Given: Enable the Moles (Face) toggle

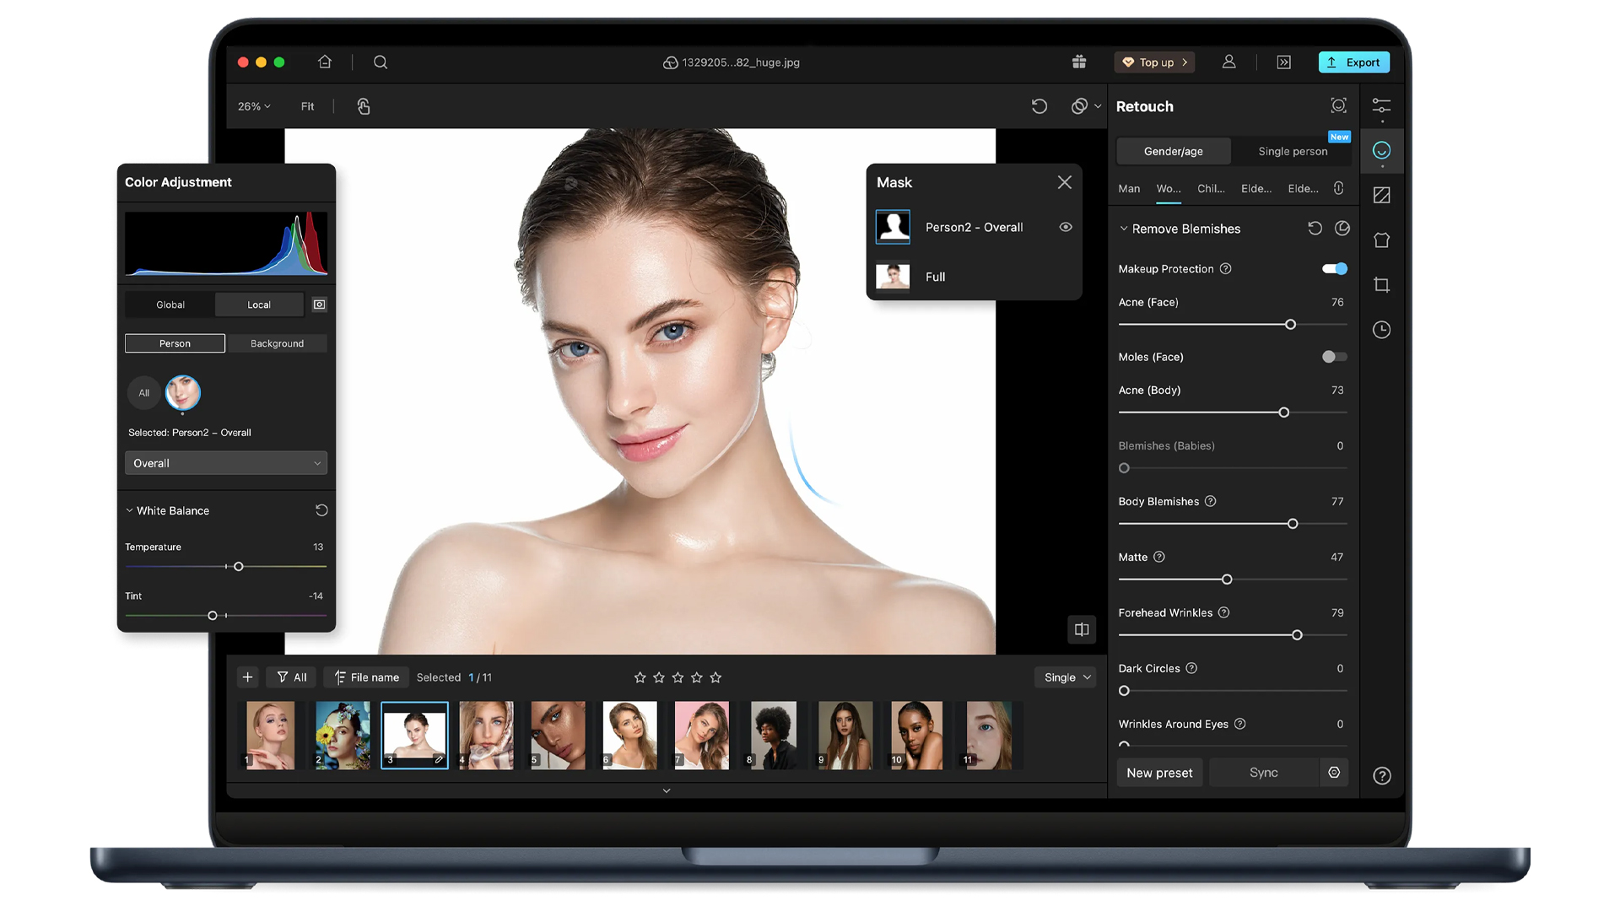Looking at the screenshot, I should coord(1334,357).
